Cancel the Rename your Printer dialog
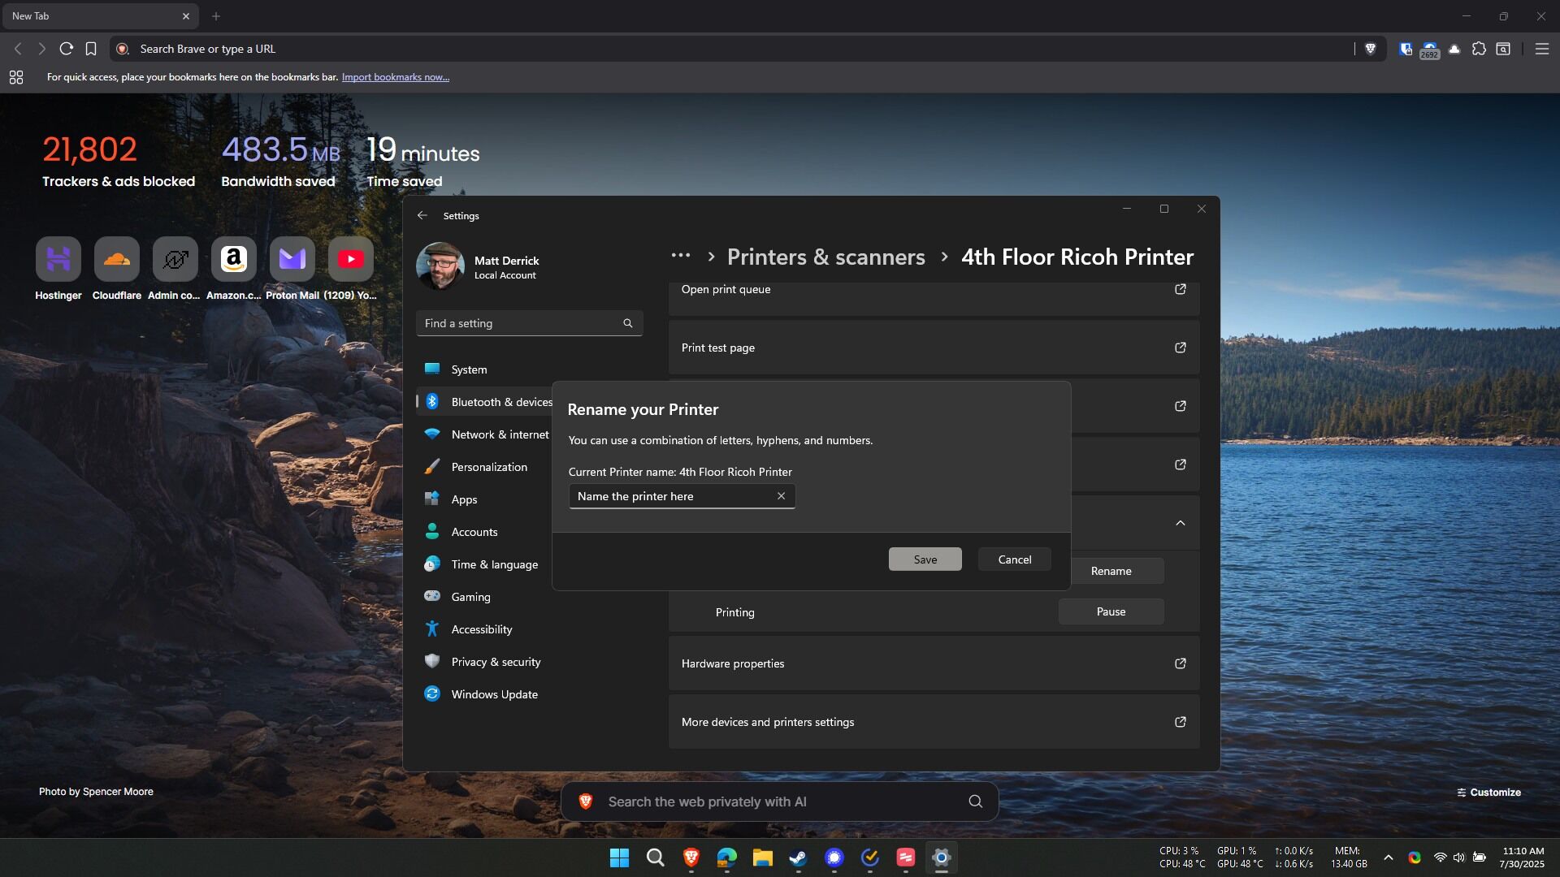This screenshot has width=1560, height=877. click(1014, 559)
